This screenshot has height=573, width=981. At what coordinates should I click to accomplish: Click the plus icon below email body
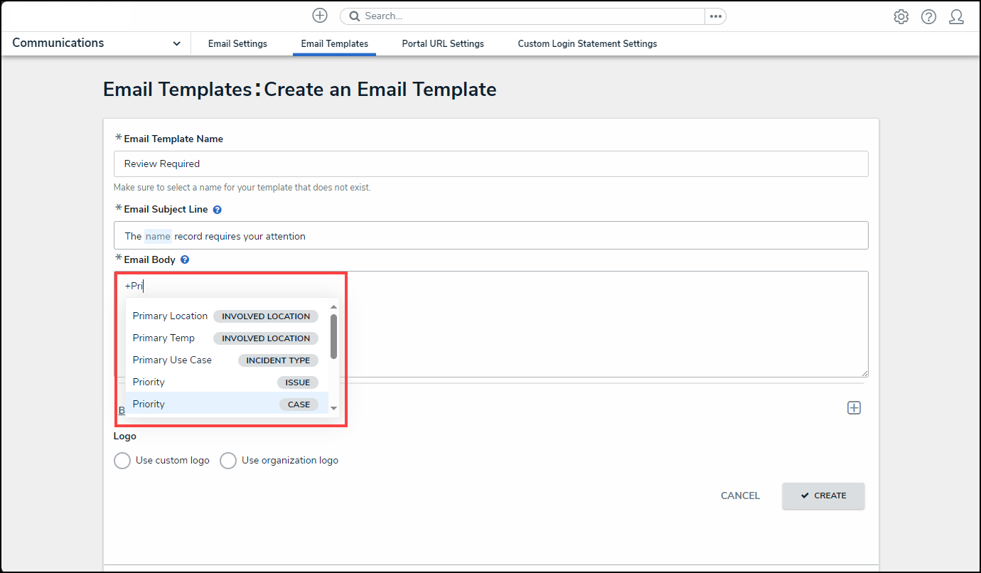(854, 407)
